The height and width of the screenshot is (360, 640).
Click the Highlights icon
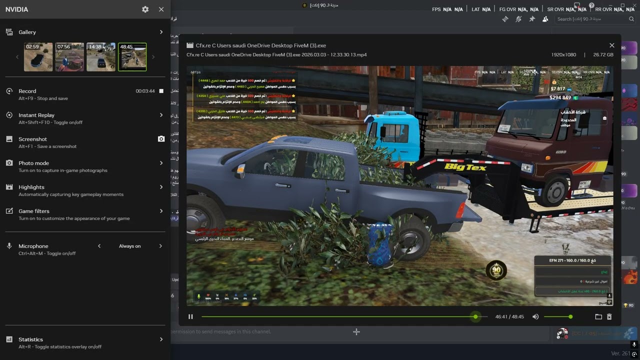[x=9, y=187]
